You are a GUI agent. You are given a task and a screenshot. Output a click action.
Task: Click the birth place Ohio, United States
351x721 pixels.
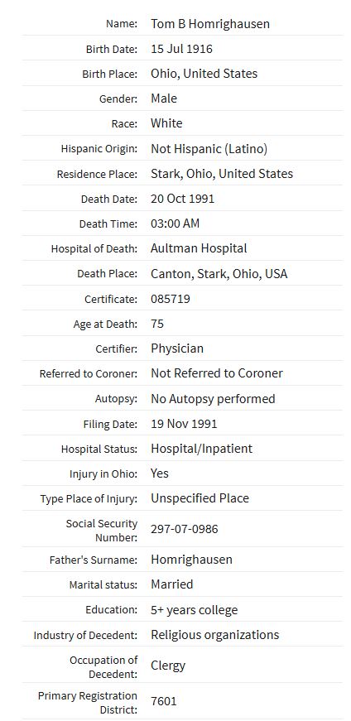(x=204, y=74)
